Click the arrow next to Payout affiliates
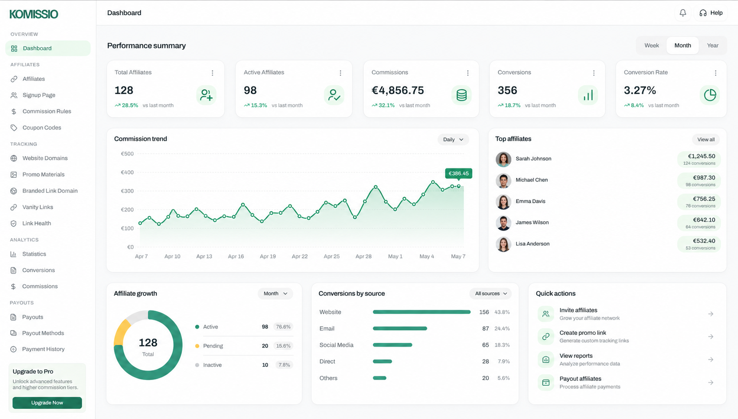 [x=710, y=382]
